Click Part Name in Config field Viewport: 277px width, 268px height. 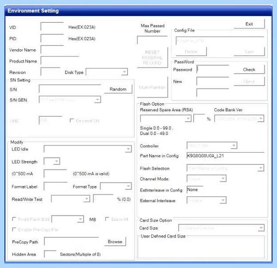click(x=226, y=156)
